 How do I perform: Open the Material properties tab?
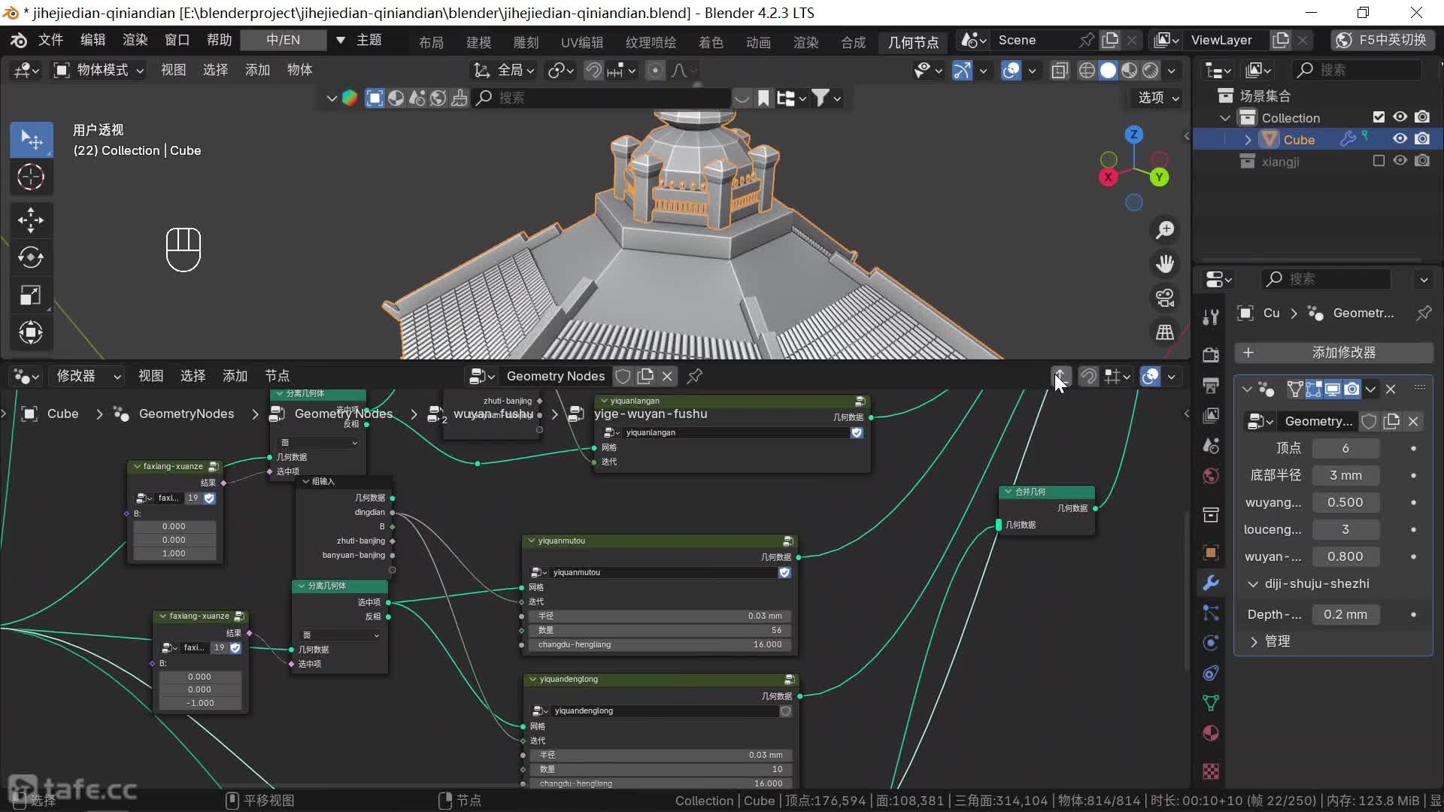pos(1211,733)
